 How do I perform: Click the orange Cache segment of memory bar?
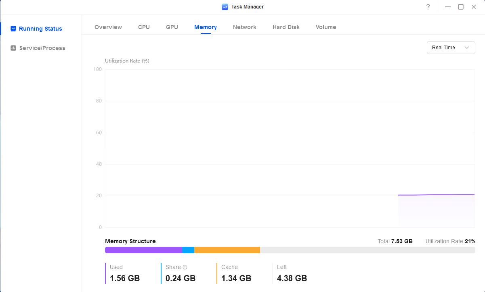click(x=227, y=250)
